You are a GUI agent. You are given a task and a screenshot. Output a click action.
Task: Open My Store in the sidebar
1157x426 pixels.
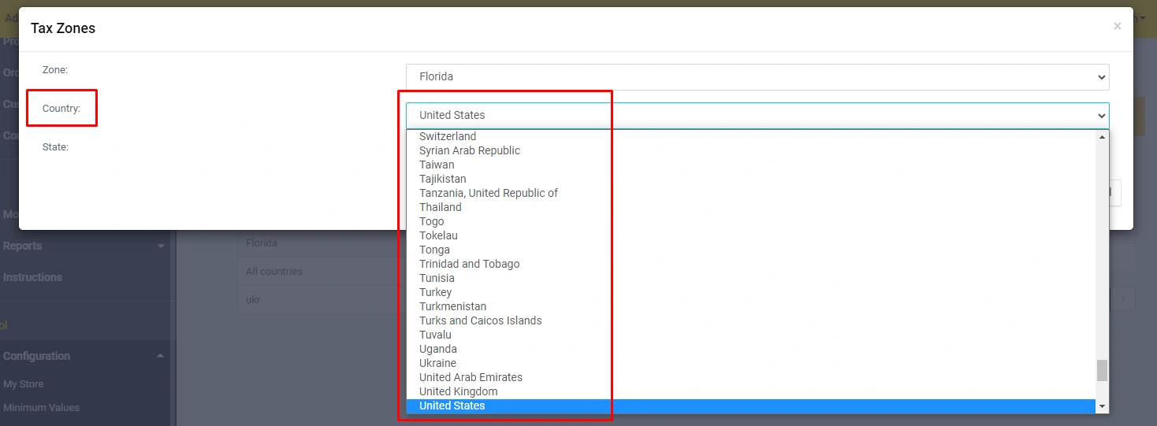coord(24,384)
